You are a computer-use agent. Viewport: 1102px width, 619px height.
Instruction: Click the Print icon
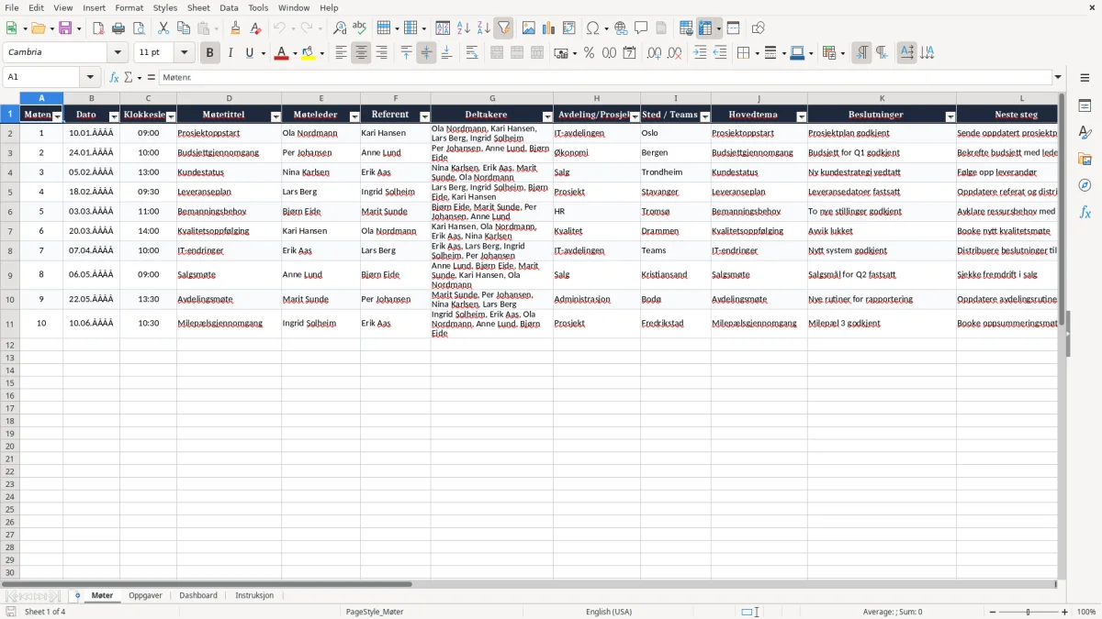tap(118, 28)
